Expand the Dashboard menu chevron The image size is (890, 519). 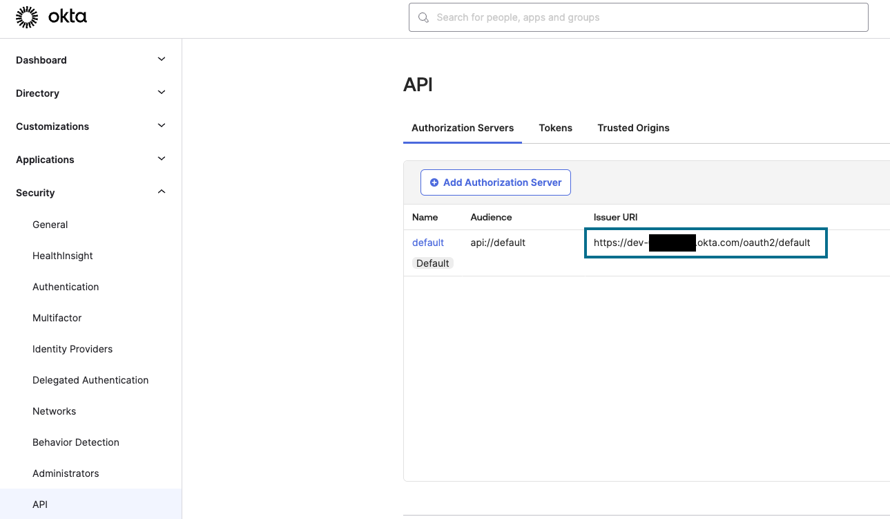[162, 59]
